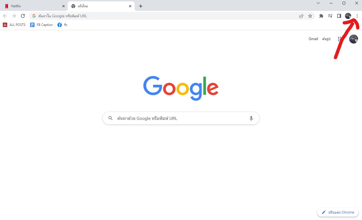Click the ปรับแต่ง Chrome customize button

tap(338, 212)
